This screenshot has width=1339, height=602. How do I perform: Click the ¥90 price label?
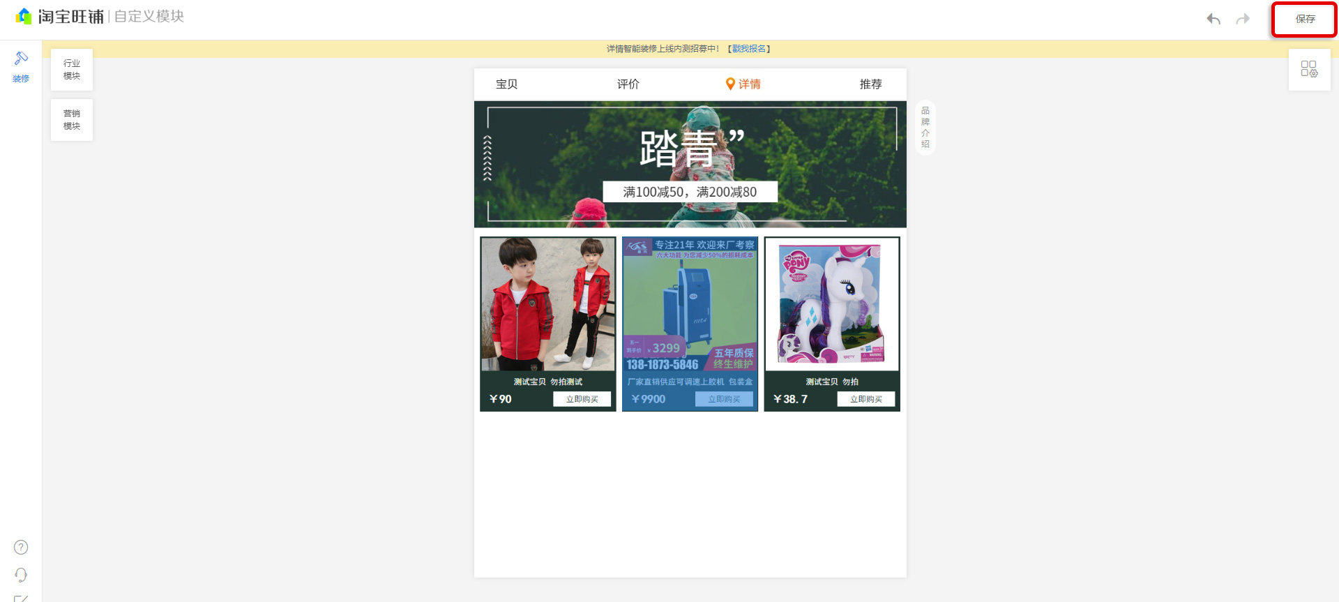(x=501, y=399)
